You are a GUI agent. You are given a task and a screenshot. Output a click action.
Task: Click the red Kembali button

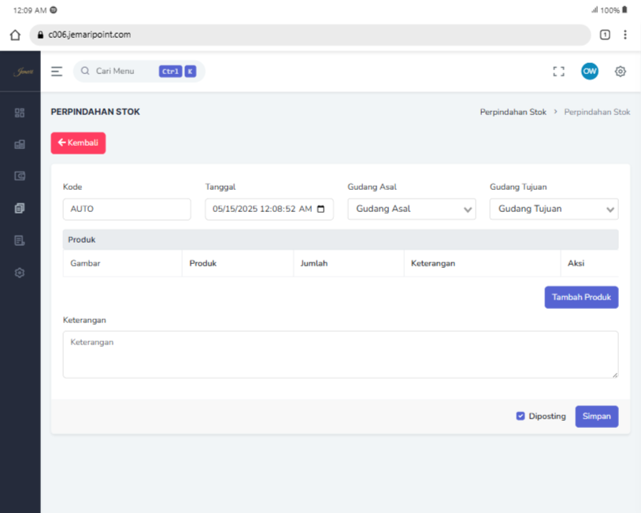click(x=78, y=143)
